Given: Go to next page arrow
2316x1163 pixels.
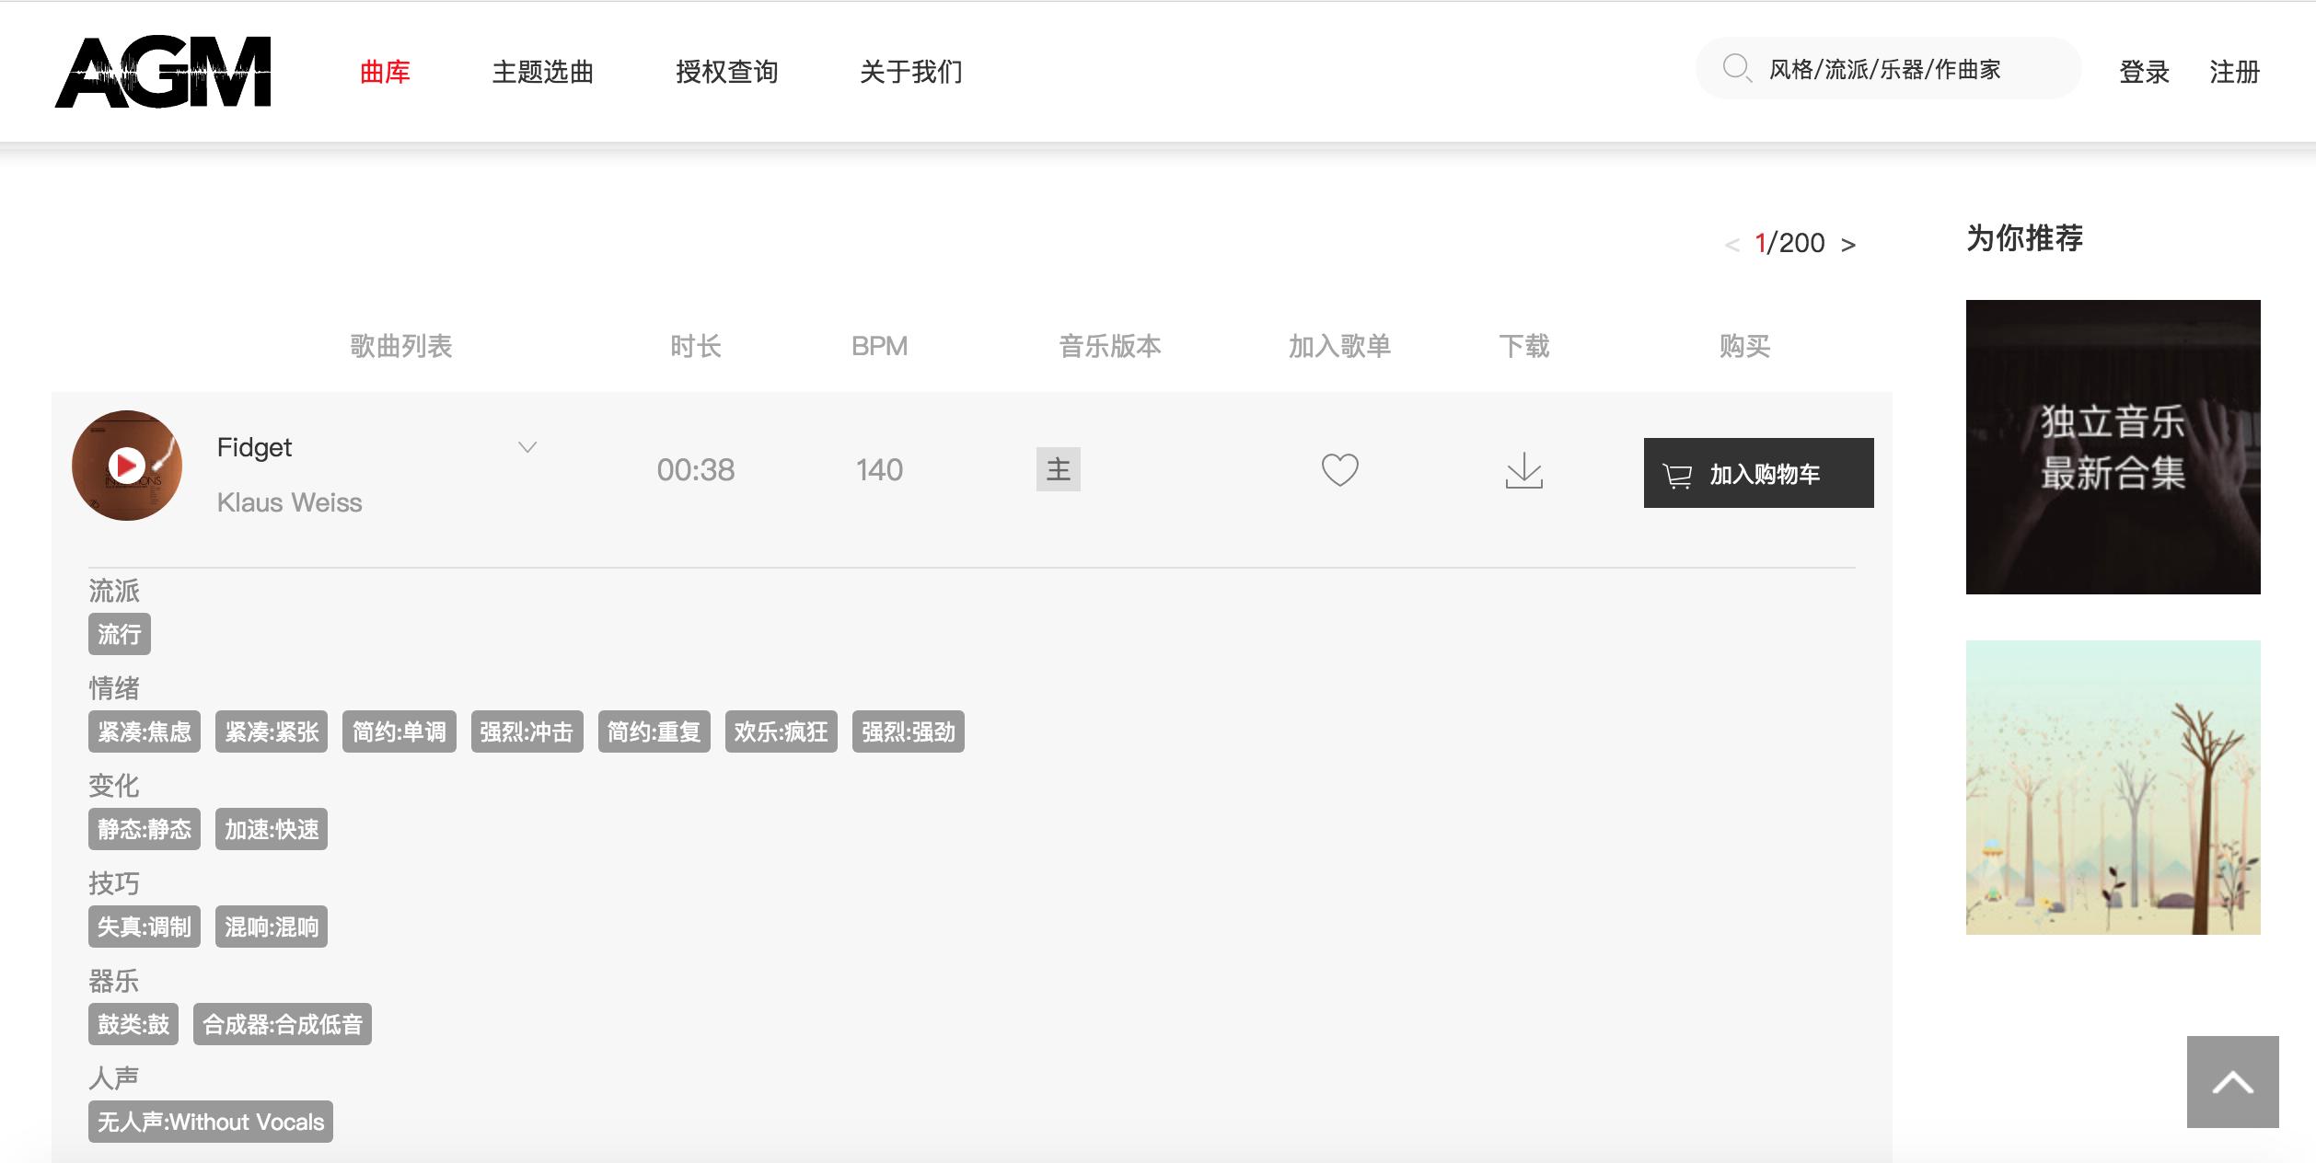Looking at the screenshot, I should pyautogui.click(x=1847, y=245).
